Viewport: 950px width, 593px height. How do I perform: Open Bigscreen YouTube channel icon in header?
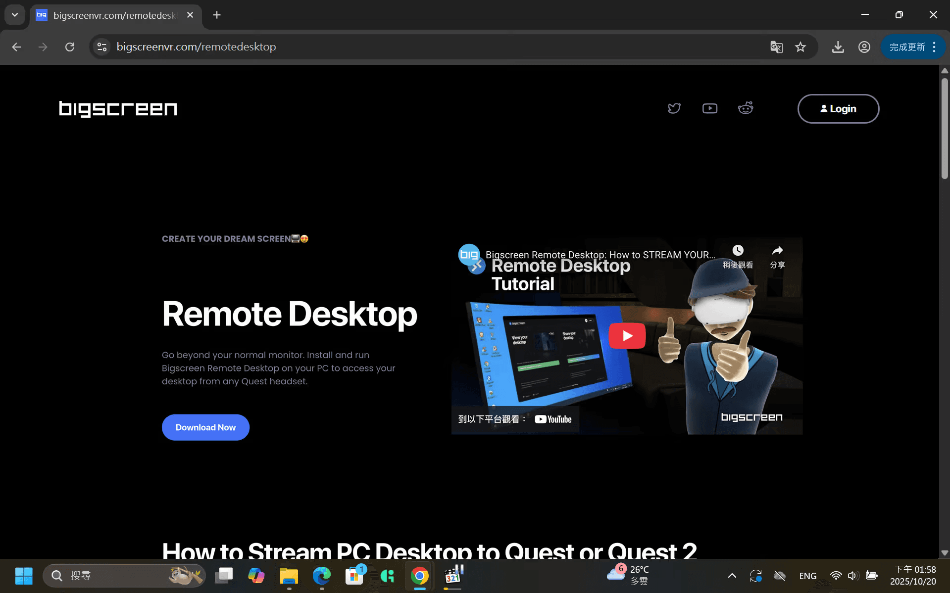(709, 108)
